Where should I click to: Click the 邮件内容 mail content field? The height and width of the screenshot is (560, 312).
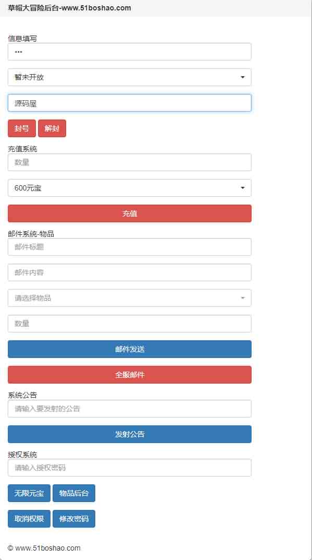(129, 272)
